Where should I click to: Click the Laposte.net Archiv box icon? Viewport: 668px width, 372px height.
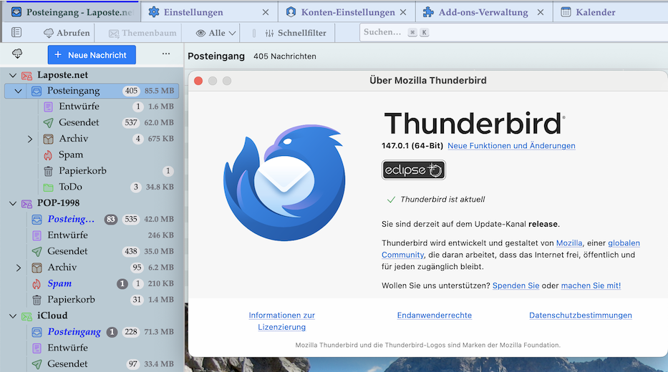pos(48,139)
